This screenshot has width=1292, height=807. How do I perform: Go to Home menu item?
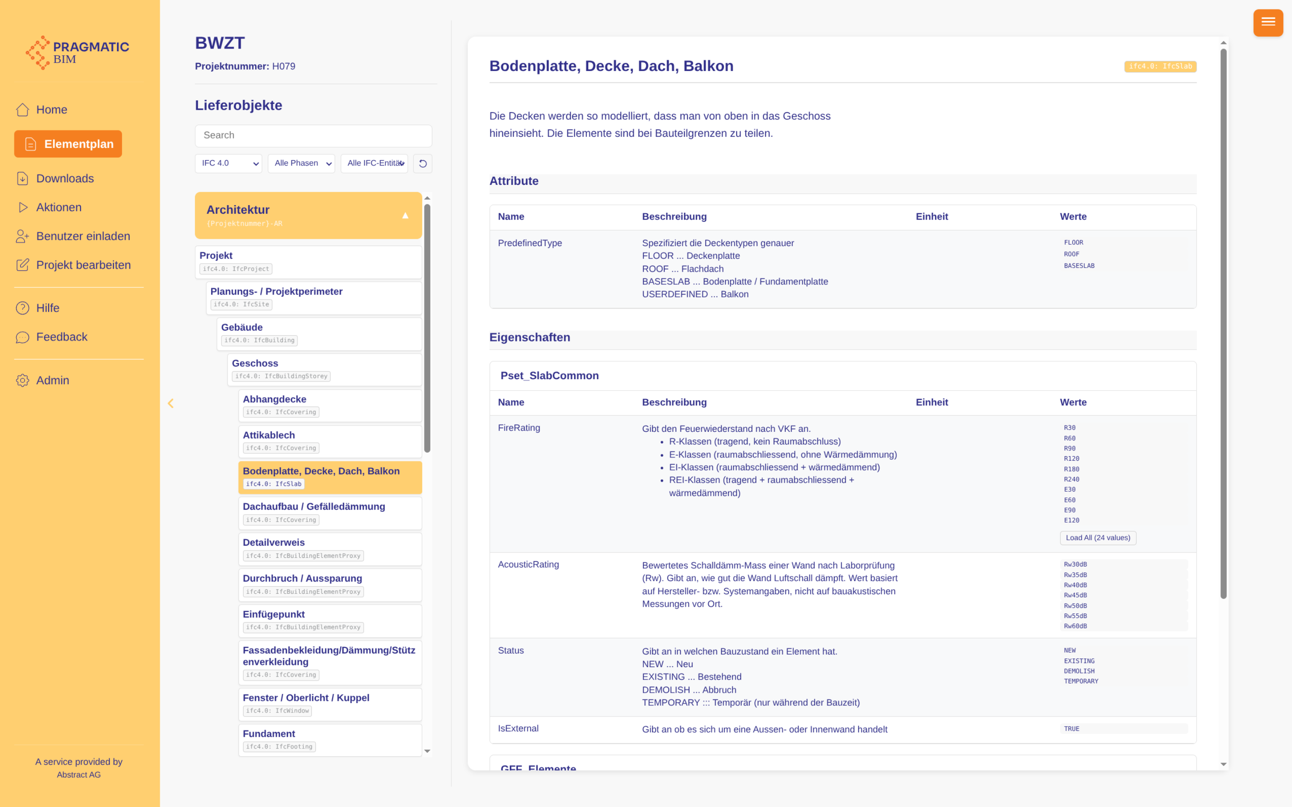(52, 109)
